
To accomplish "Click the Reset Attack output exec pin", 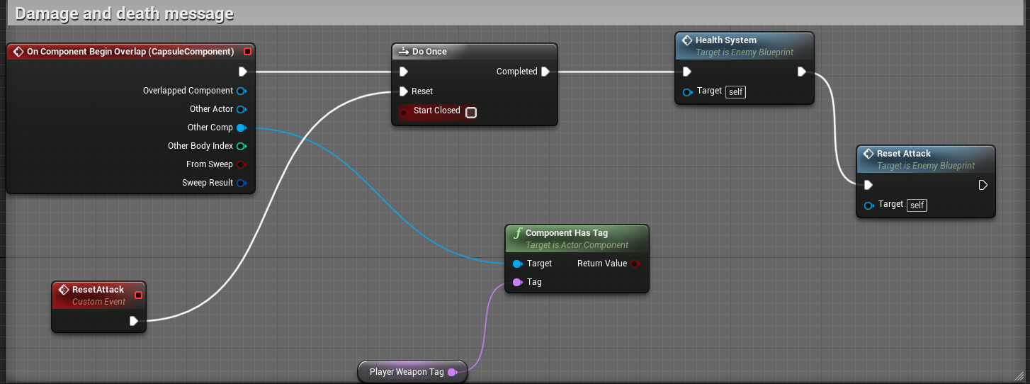I will pyautogui.click(x=983, y=185).
